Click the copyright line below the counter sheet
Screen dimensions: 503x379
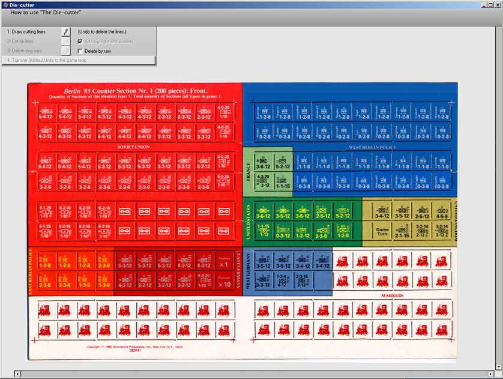134,347
